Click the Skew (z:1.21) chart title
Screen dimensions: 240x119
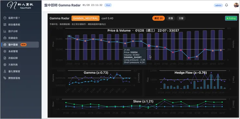coord(143,101)
